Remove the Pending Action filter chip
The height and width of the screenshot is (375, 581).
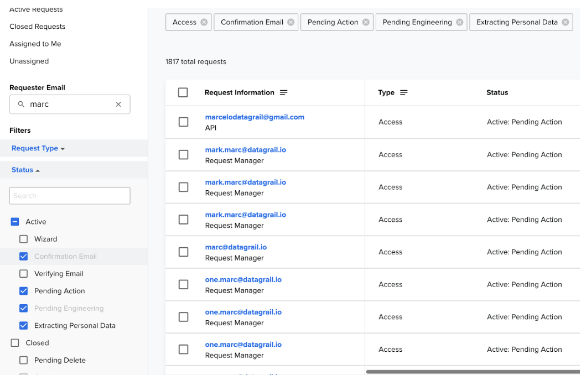[366, 22]
